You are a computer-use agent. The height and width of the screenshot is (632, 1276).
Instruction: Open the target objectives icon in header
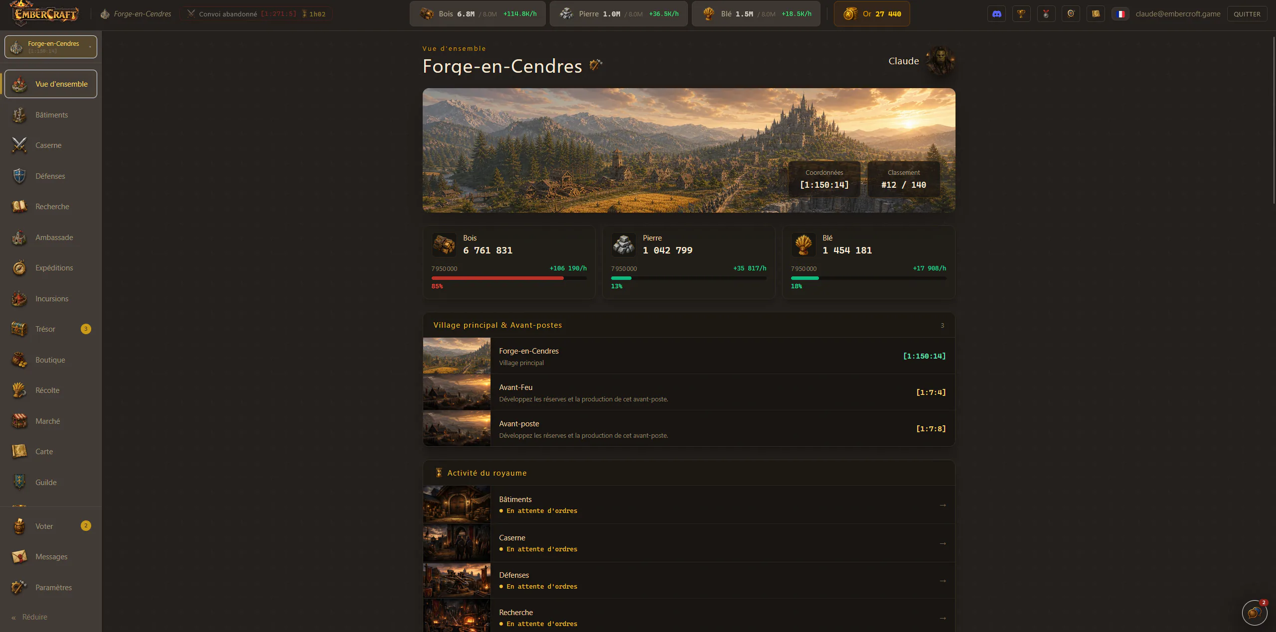[1071, 14]
